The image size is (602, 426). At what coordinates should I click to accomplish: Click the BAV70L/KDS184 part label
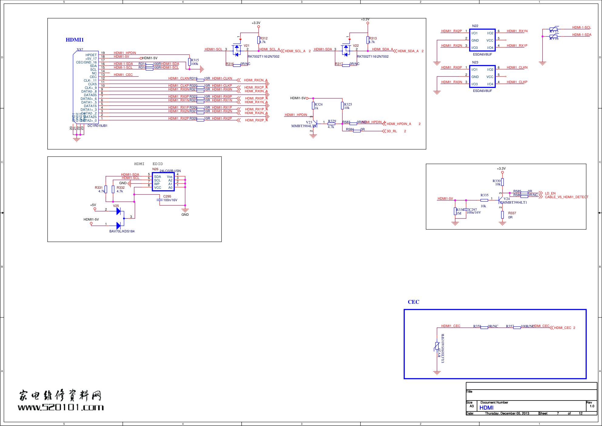coord(122,231)
